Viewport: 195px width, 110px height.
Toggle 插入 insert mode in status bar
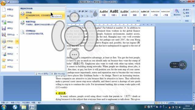(x=40, y=103)
